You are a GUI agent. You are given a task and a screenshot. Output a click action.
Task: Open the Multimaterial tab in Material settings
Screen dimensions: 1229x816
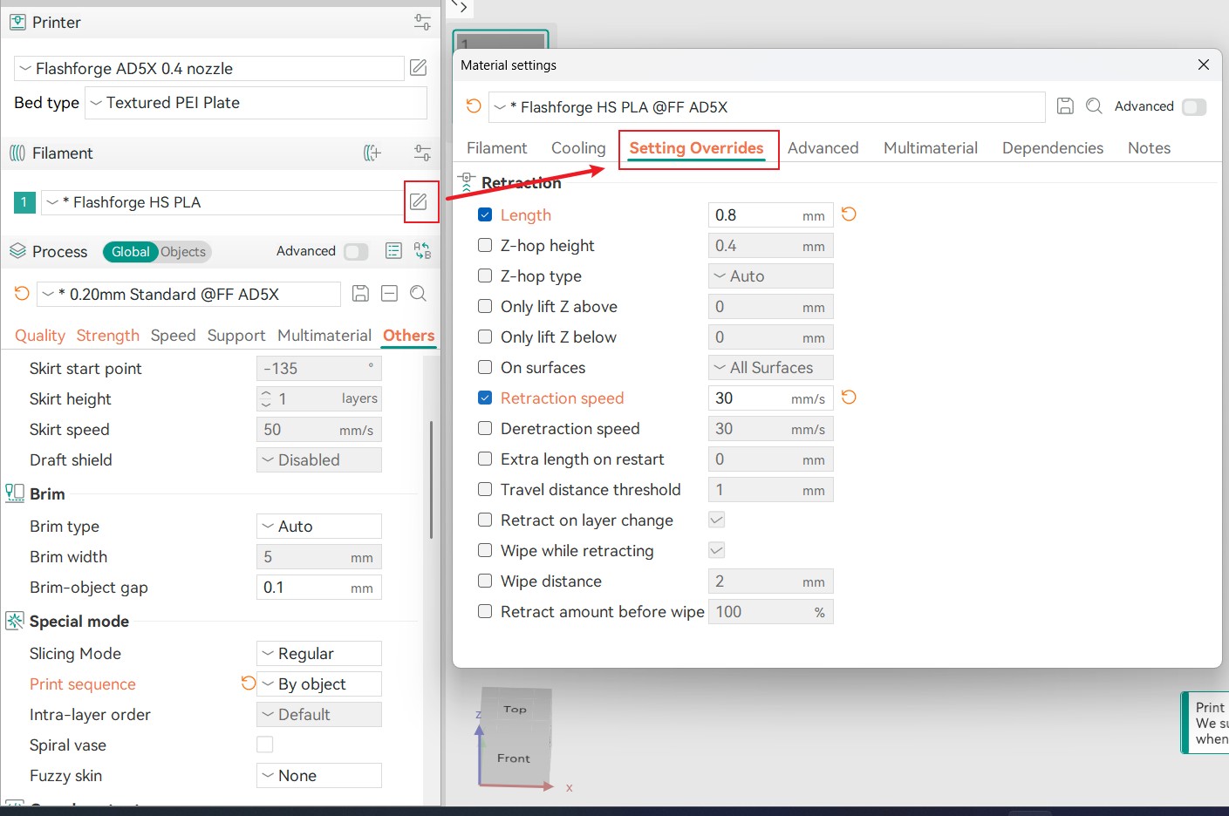[930, 148]
